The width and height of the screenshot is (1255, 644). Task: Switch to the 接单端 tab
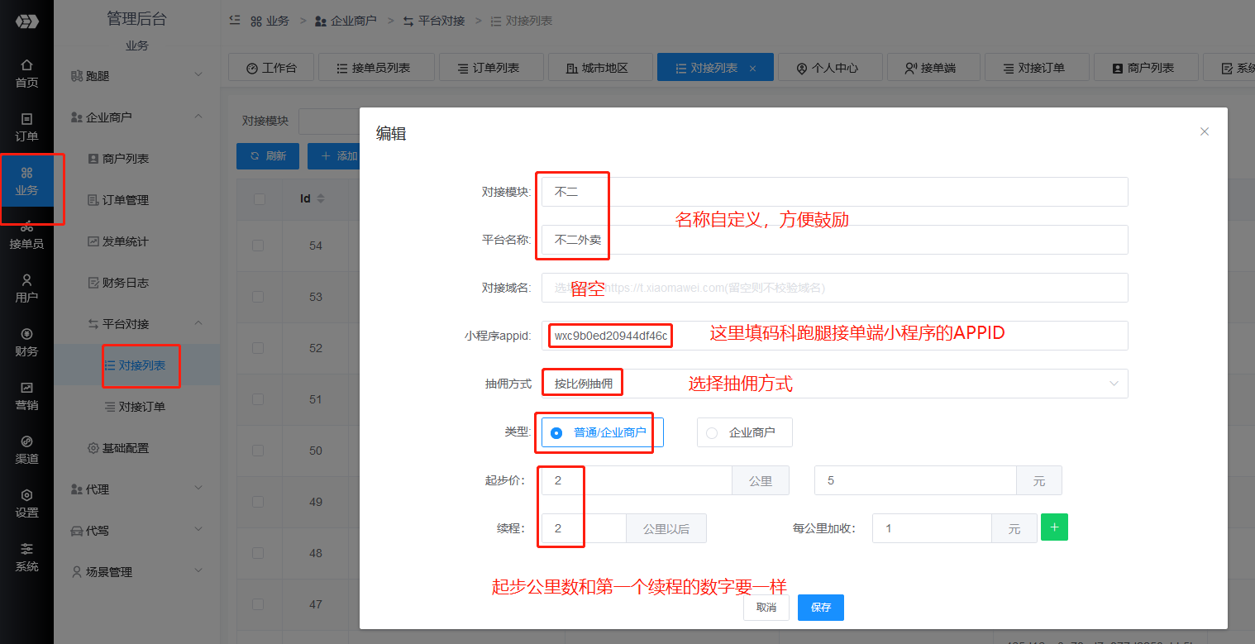click(x=933, y=68)
